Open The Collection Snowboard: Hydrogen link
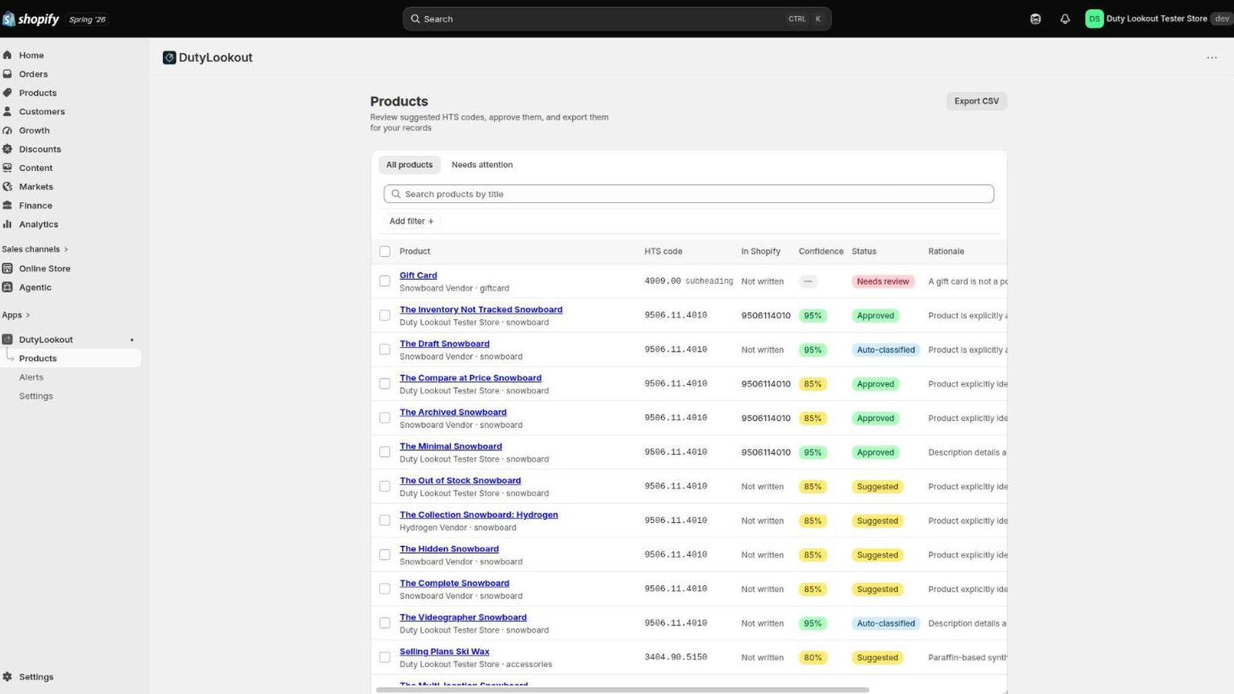The height and width of the screenshot is (694, 1234). (x=478, y=514)
